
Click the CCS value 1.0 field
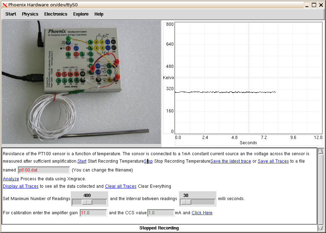[161, 213]
